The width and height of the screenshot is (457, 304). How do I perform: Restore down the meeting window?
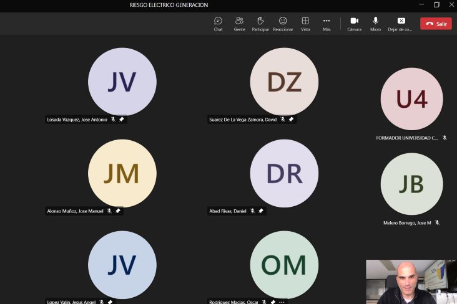coord(436,4)
